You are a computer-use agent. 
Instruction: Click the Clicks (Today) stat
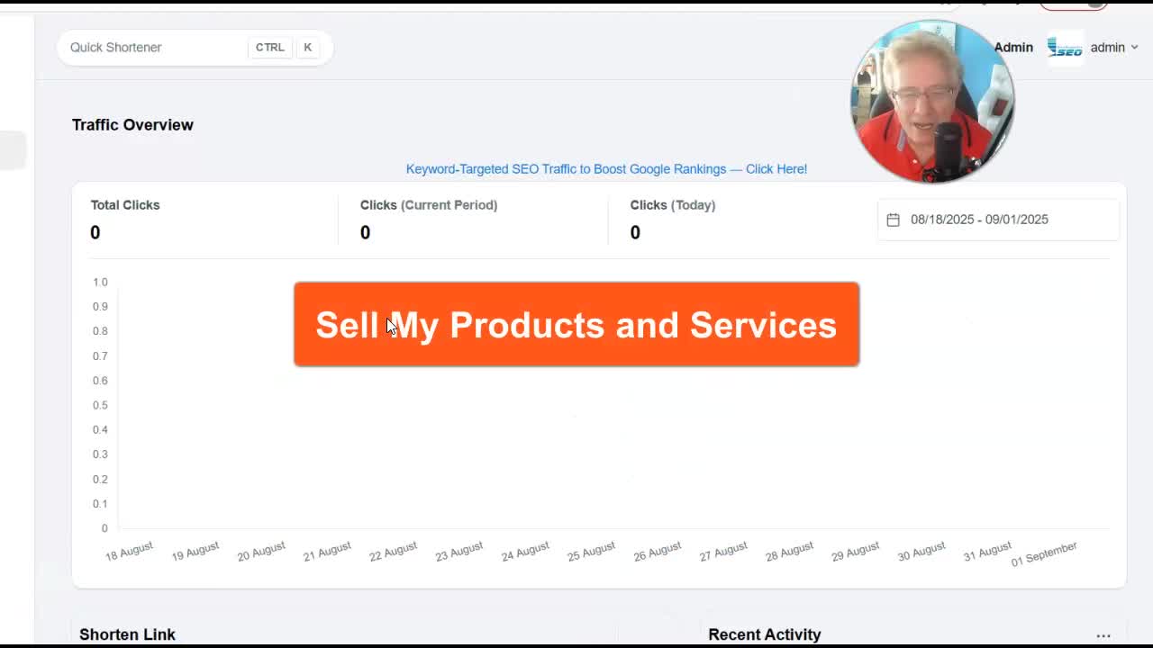673,220
